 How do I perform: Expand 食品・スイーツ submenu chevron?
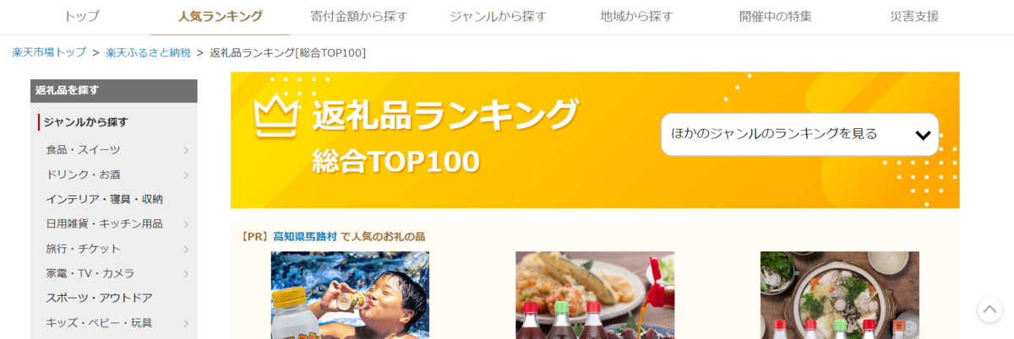[x=186, y=150]
